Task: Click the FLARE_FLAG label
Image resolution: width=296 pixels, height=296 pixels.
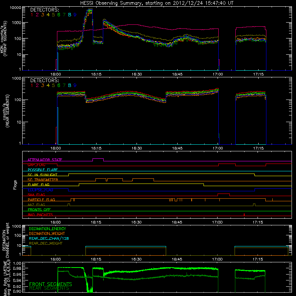Action: coord(38,185)
